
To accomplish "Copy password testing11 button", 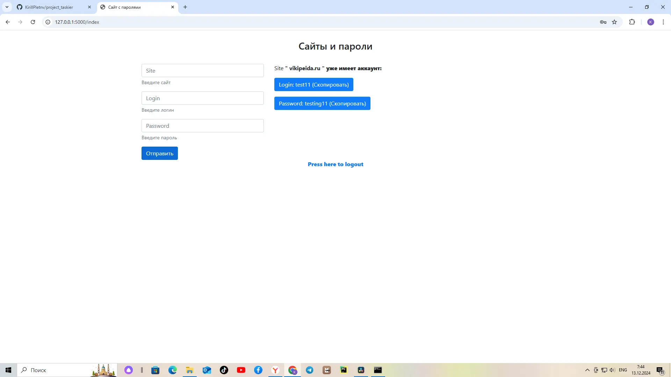I will 322,103.
